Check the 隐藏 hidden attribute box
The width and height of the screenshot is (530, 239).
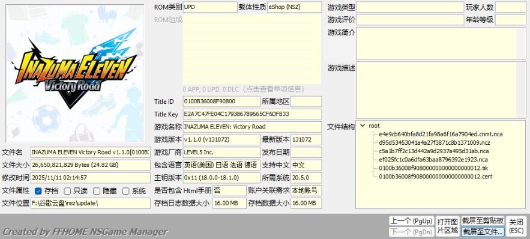tap(97, 191)
